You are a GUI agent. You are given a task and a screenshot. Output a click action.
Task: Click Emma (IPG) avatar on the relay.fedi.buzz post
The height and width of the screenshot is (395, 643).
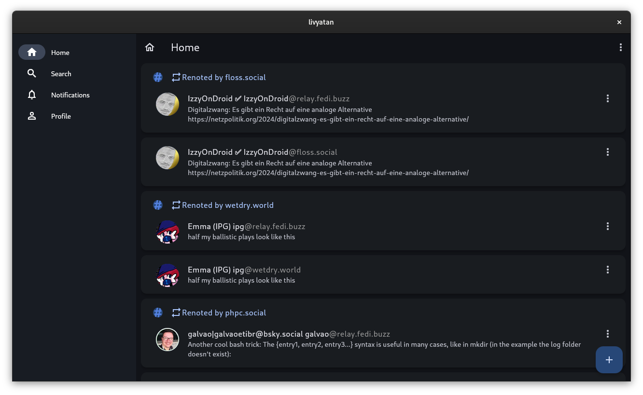168,232
